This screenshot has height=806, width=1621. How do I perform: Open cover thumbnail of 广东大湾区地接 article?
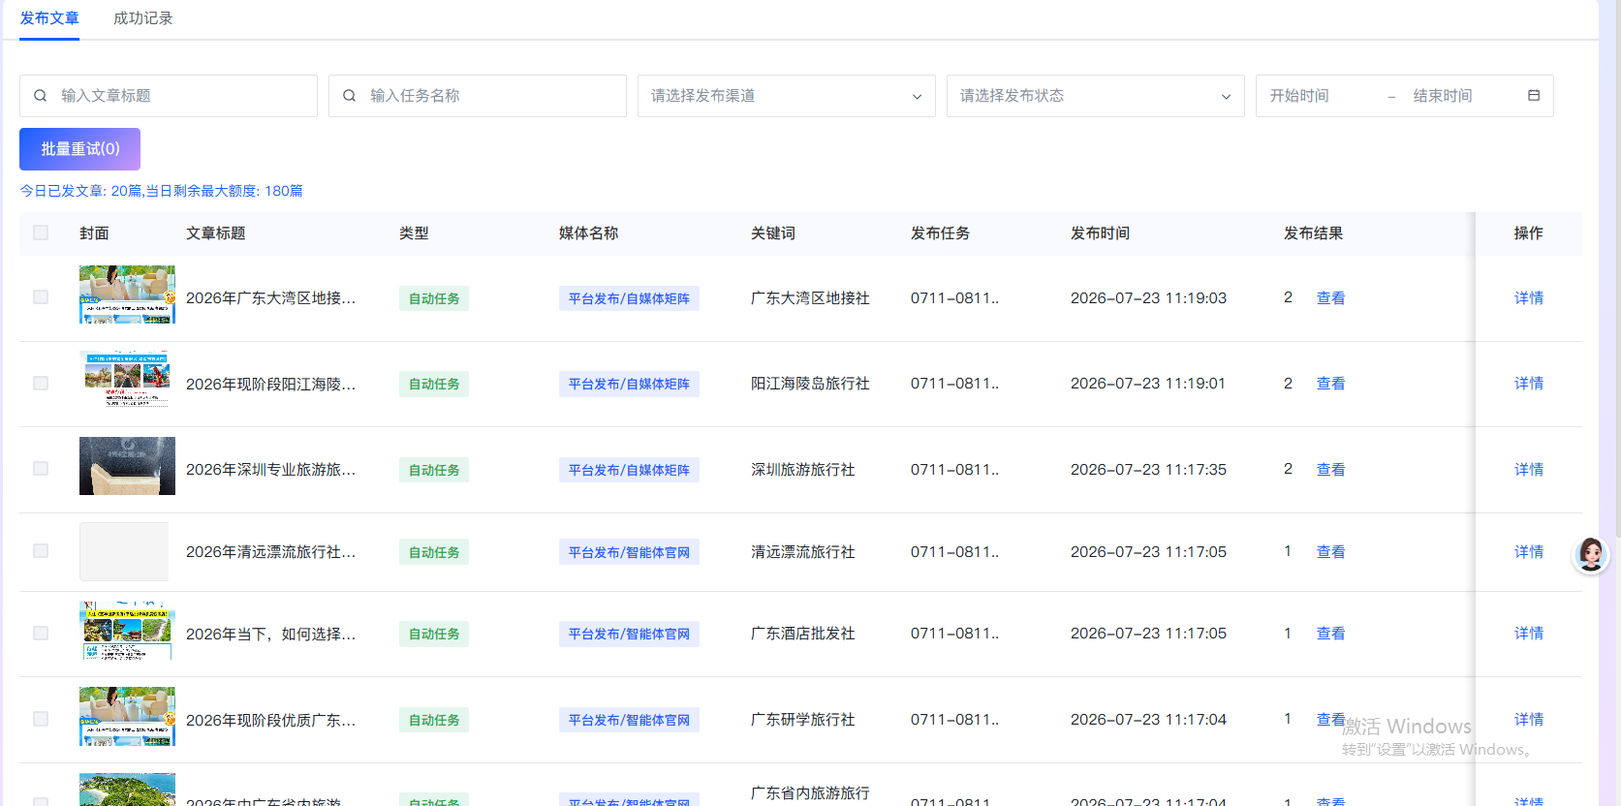coord(127,294)
